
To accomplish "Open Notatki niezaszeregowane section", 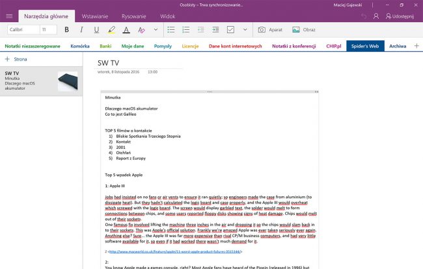I will point(33,46).
